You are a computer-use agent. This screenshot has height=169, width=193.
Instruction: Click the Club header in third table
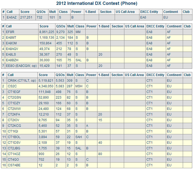tap(187, 75)
